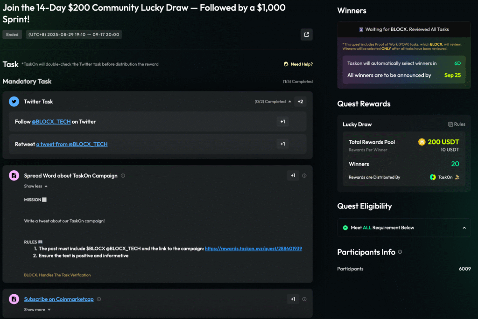
Task: Collapse the Twitter Task completed arrow
Action: [x=290, y=102]
